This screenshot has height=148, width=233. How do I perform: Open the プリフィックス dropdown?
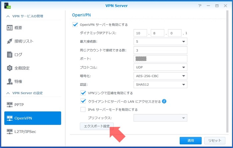click(x=160, y=118)
